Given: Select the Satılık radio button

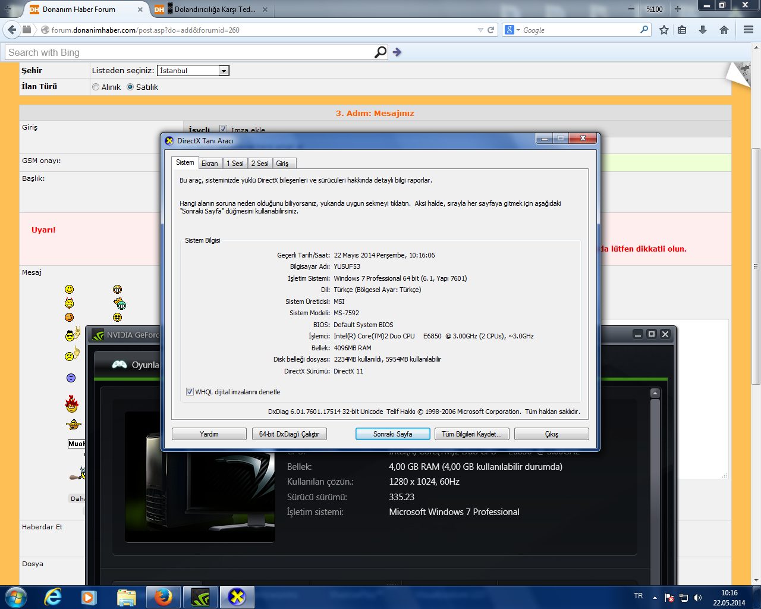Looking at the screenshot, I should coord(130,87).
